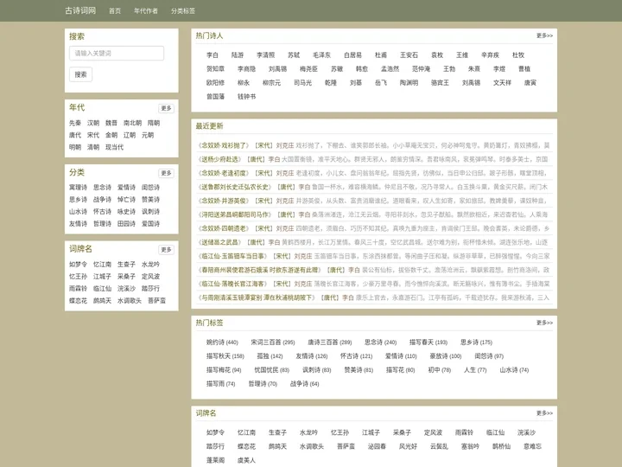Open tag 描写春天 (193)
Image resolution: width=622 pixels, height=467 pixels.
pyautogui.click(x=428, y=342)
